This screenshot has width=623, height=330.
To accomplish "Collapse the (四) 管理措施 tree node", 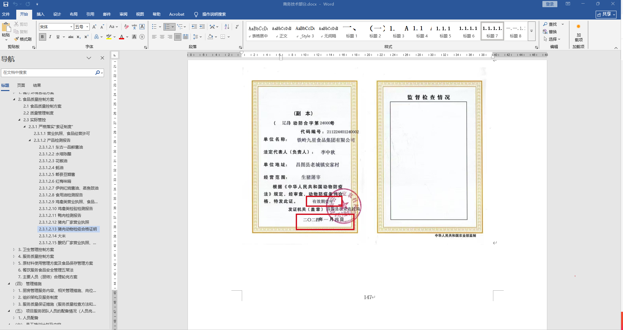I will (9, 284).
